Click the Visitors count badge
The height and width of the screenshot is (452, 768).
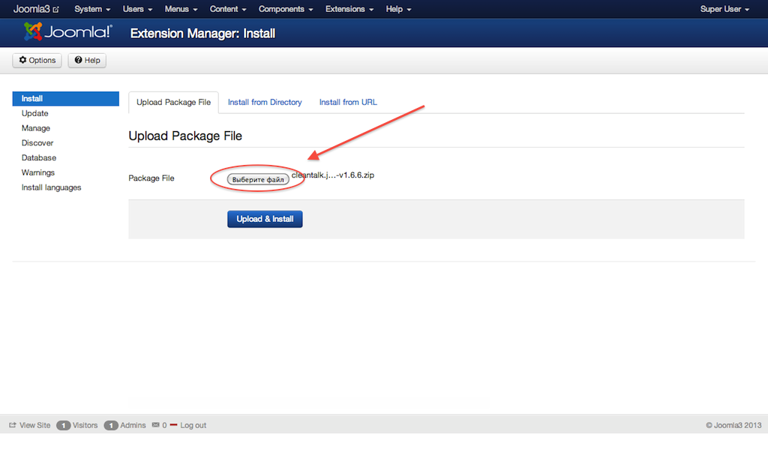64,425
